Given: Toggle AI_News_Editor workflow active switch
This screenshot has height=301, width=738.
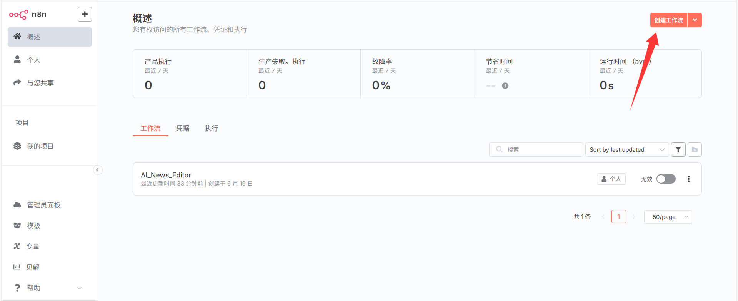Looking at the screenshot, I should 666,179.
